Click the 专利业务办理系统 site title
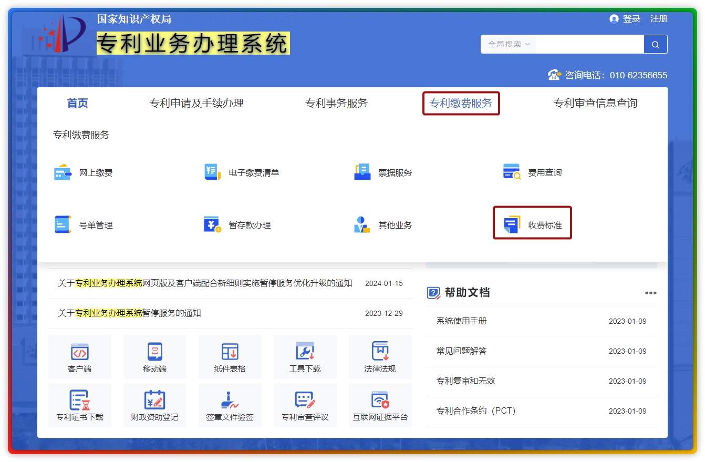705x462 pixels. point(193,43)
